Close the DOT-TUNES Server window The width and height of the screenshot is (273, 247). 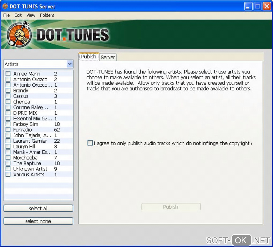click(x=267, y=6)
